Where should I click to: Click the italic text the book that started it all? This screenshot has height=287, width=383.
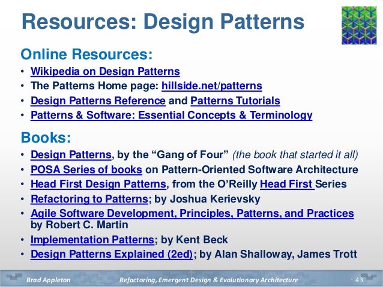coord(295,155)
